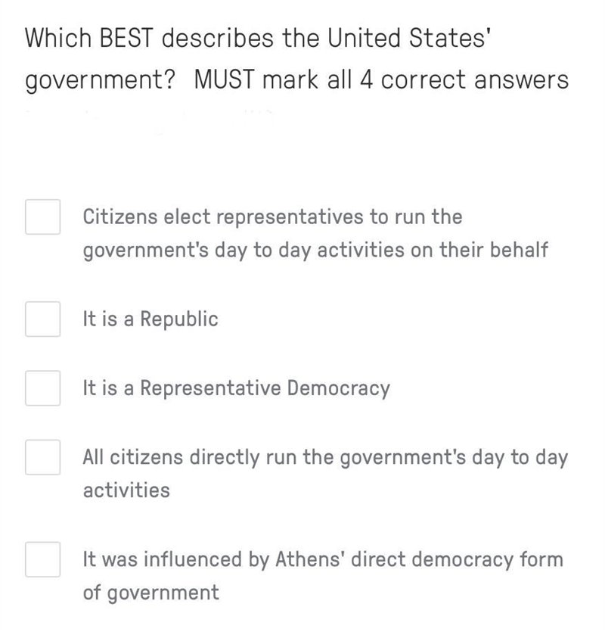Click the "MUST mark all 4 correct answers" instruction
Viewport: 605px width, 632px height.
point(381,79)
